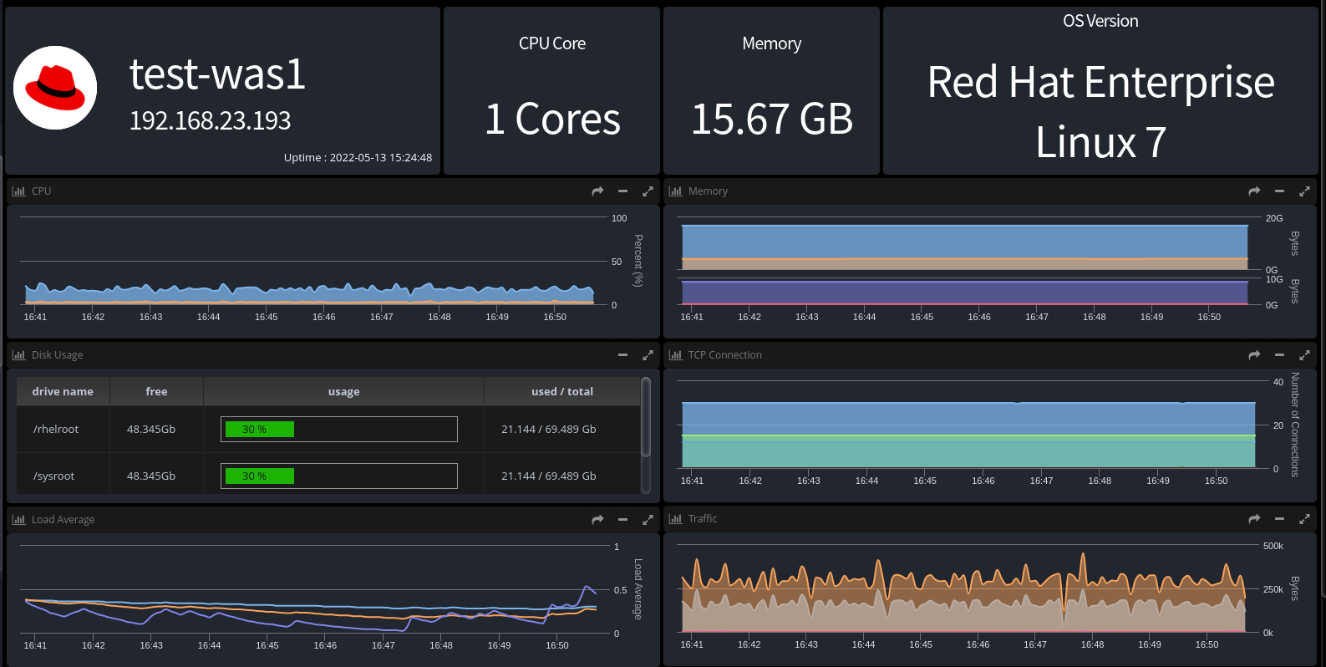Viewport: 1326px width, 667px height.
Task: Select the /rhelroot drive row
Action: click(x=56, y=429)
